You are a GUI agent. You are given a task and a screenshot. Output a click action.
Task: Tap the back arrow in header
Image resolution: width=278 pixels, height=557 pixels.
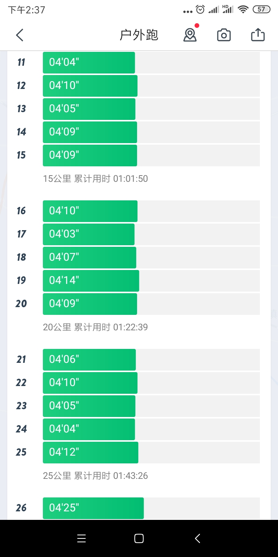[x=20, y=35]
